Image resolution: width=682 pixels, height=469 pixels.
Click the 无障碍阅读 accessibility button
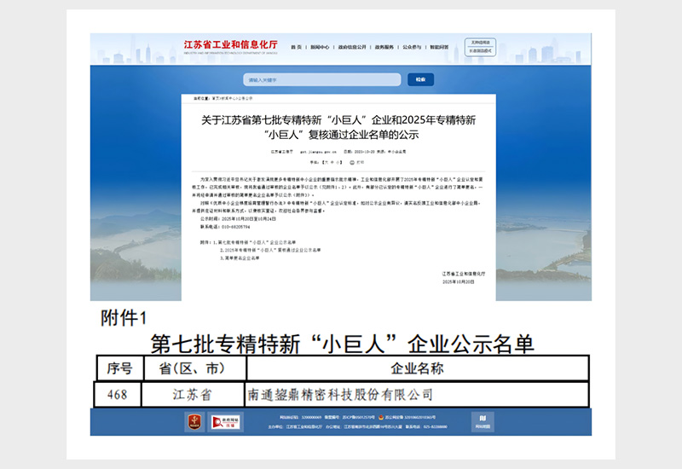pos(480,43)
